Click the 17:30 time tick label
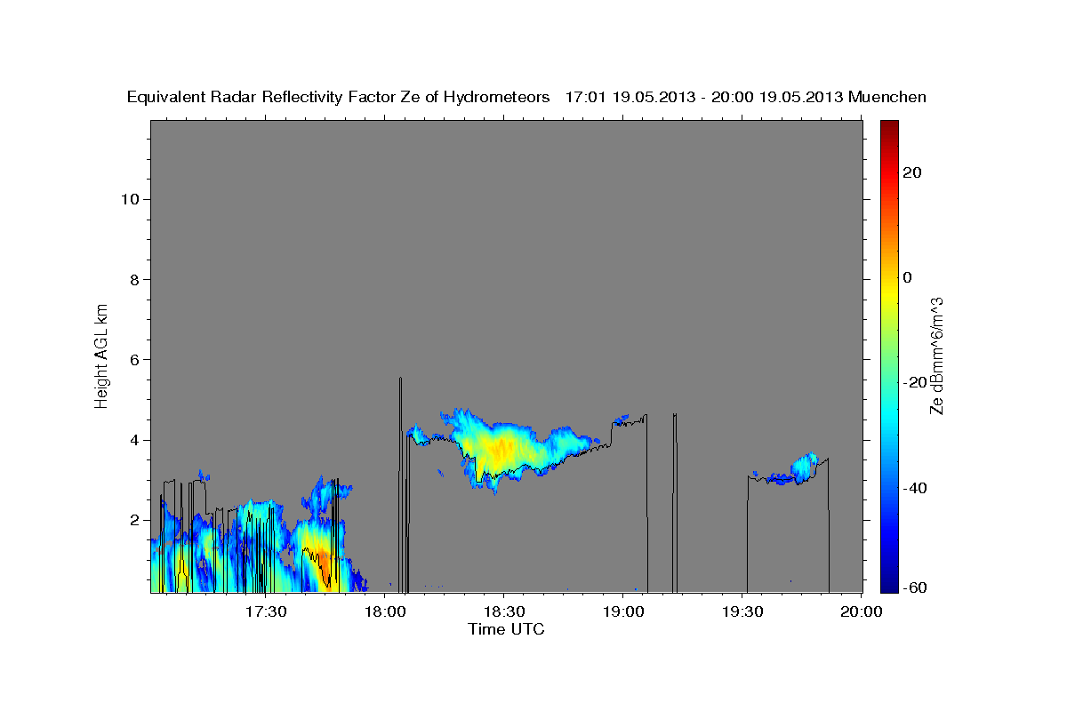Image resolution: width=1067 pixels, height=711 pixels. tap(266, 611)
